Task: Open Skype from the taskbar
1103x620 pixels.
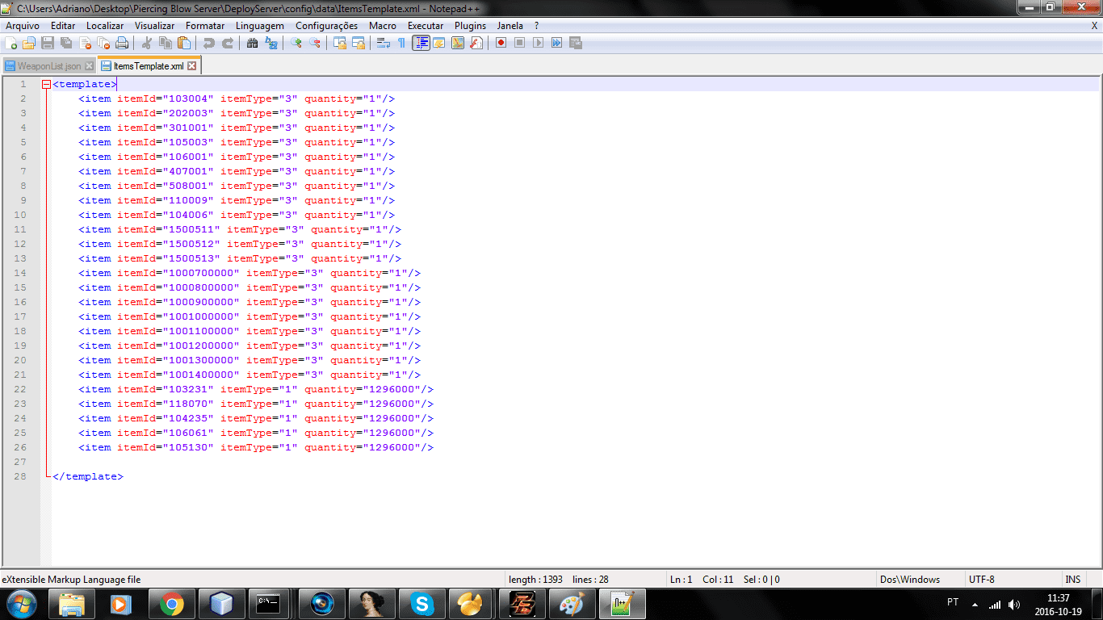Action: 421,604
